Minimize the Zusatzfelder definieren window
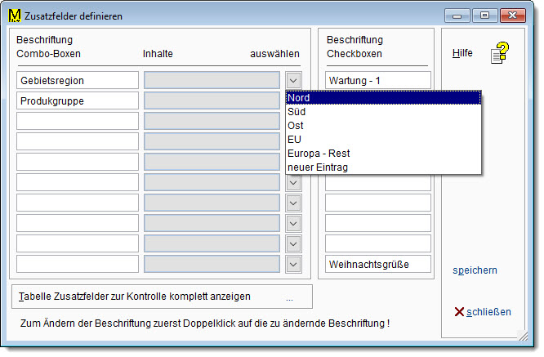This screenshot has width=544, height=357. tap(458, 15)
